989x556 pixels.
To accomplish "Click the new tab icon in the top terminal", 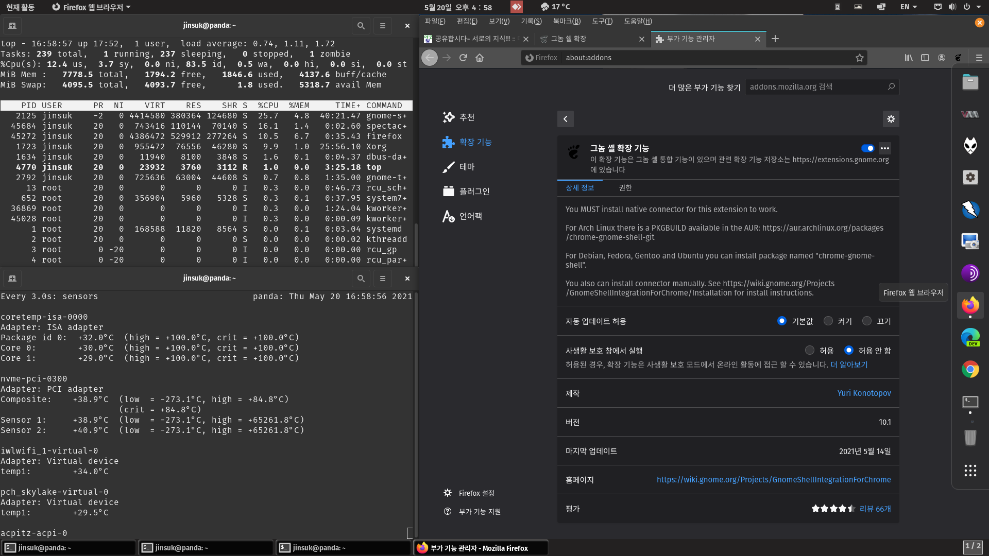I will pos(12,25).
